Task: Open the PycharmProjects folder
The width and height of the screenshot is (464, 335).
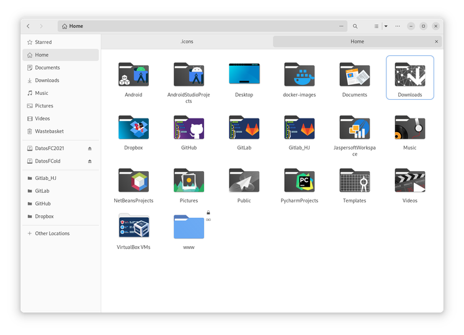Action: (300, 181)
